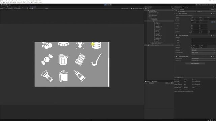Switch to the Scene tab
216x121 pixels.
pyautogui.click(x=3, y=7)
